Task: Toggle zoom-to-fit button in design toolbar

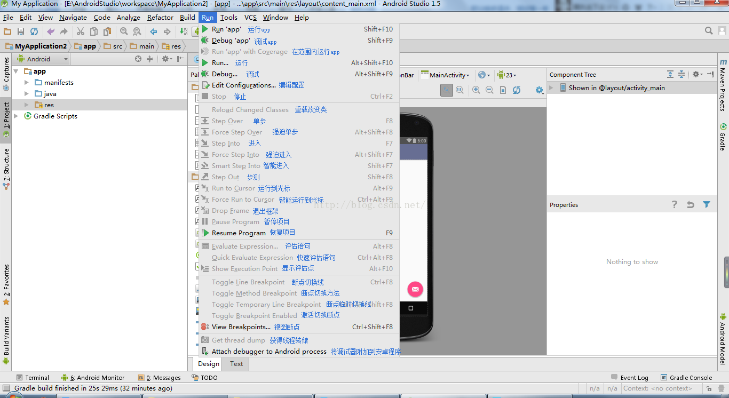Action: click(x=447, y=90)
